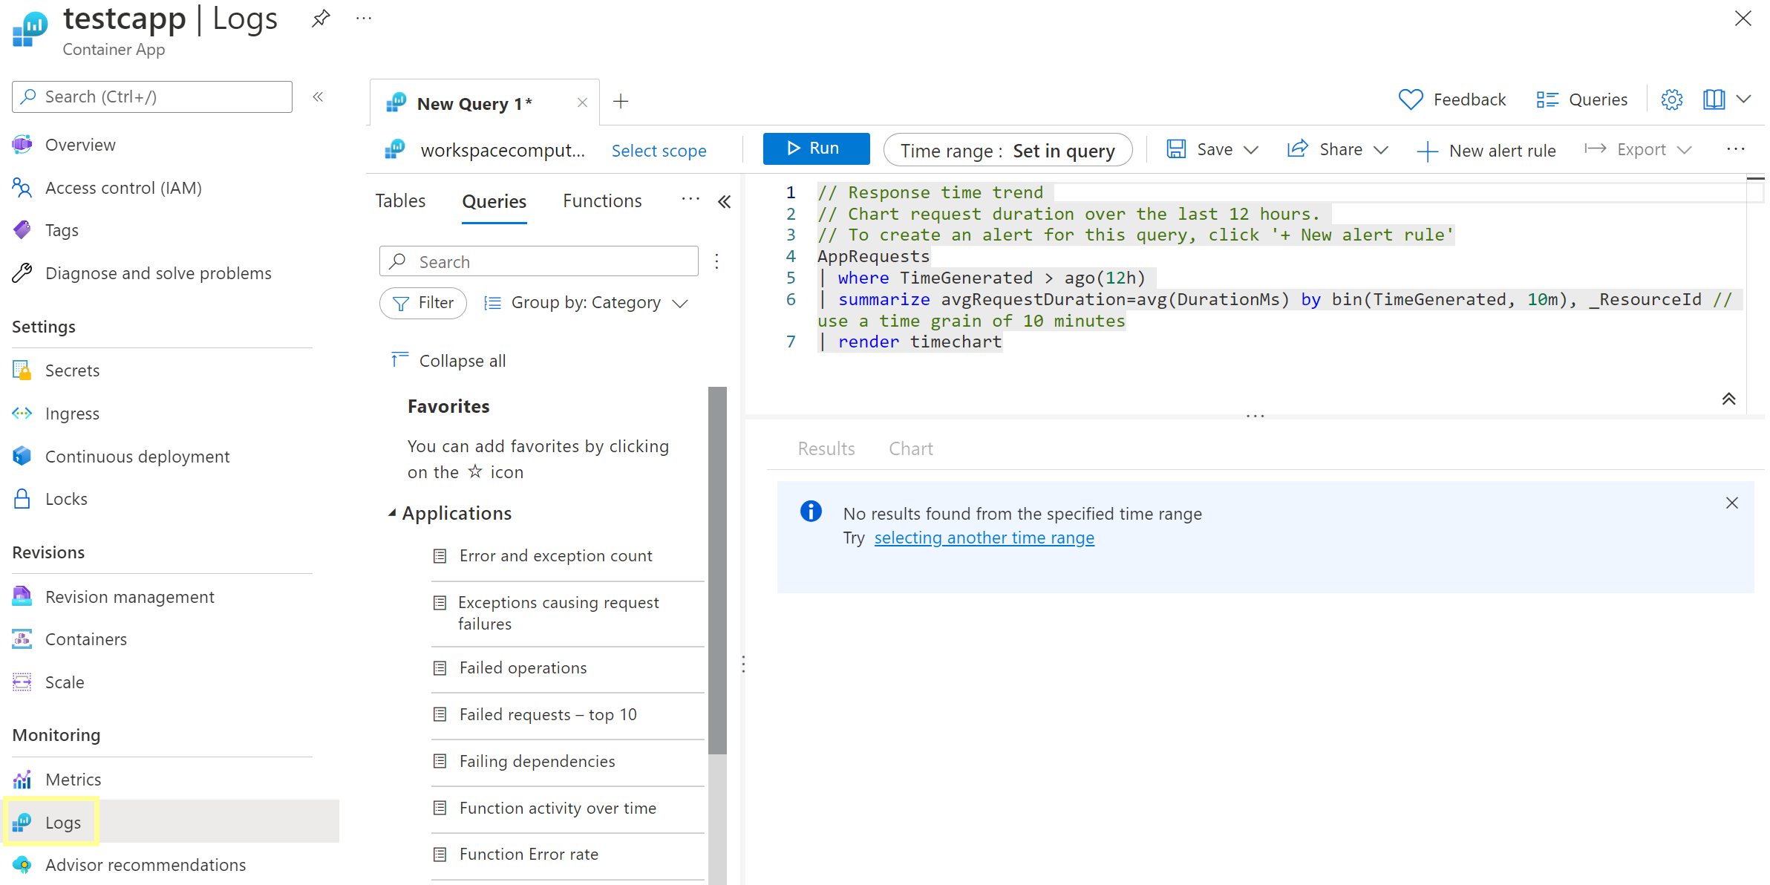This screenshot has width=1770, height=885.
Task: Click selecting another time range link
Action: click(984, 538)
